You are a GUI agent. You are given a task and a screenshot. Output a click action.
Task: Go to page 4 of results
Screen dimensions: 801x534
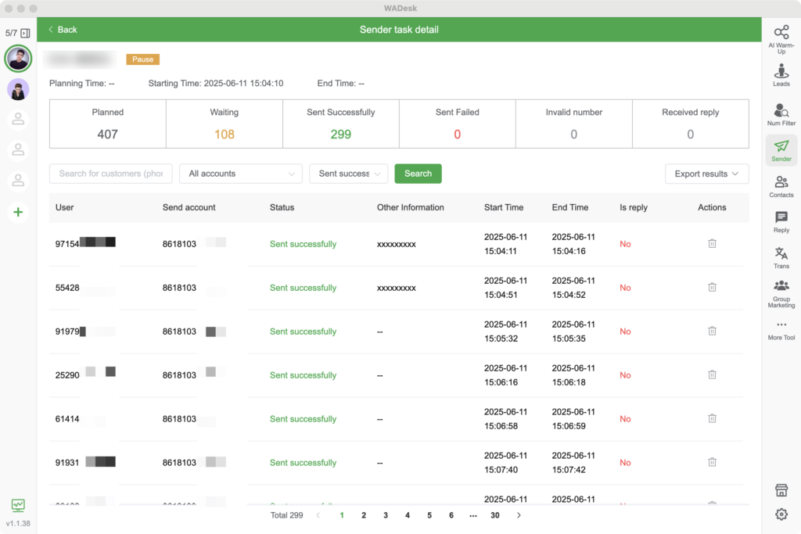click(x=408, y=515)
